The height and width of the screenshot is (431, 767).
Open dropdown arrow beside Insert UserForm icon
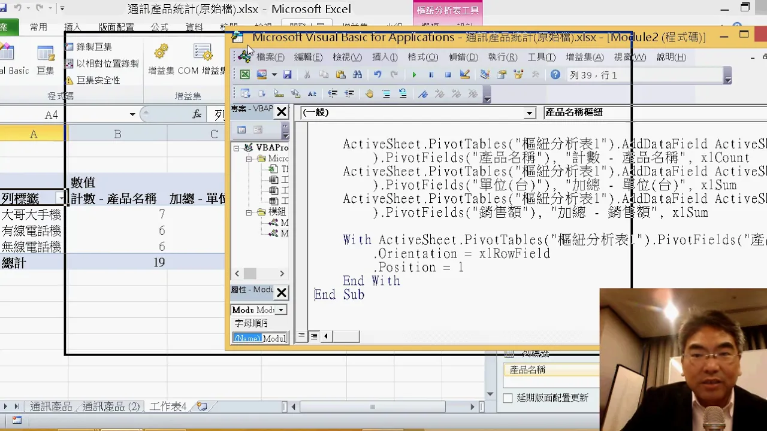[x=274, y=75]
